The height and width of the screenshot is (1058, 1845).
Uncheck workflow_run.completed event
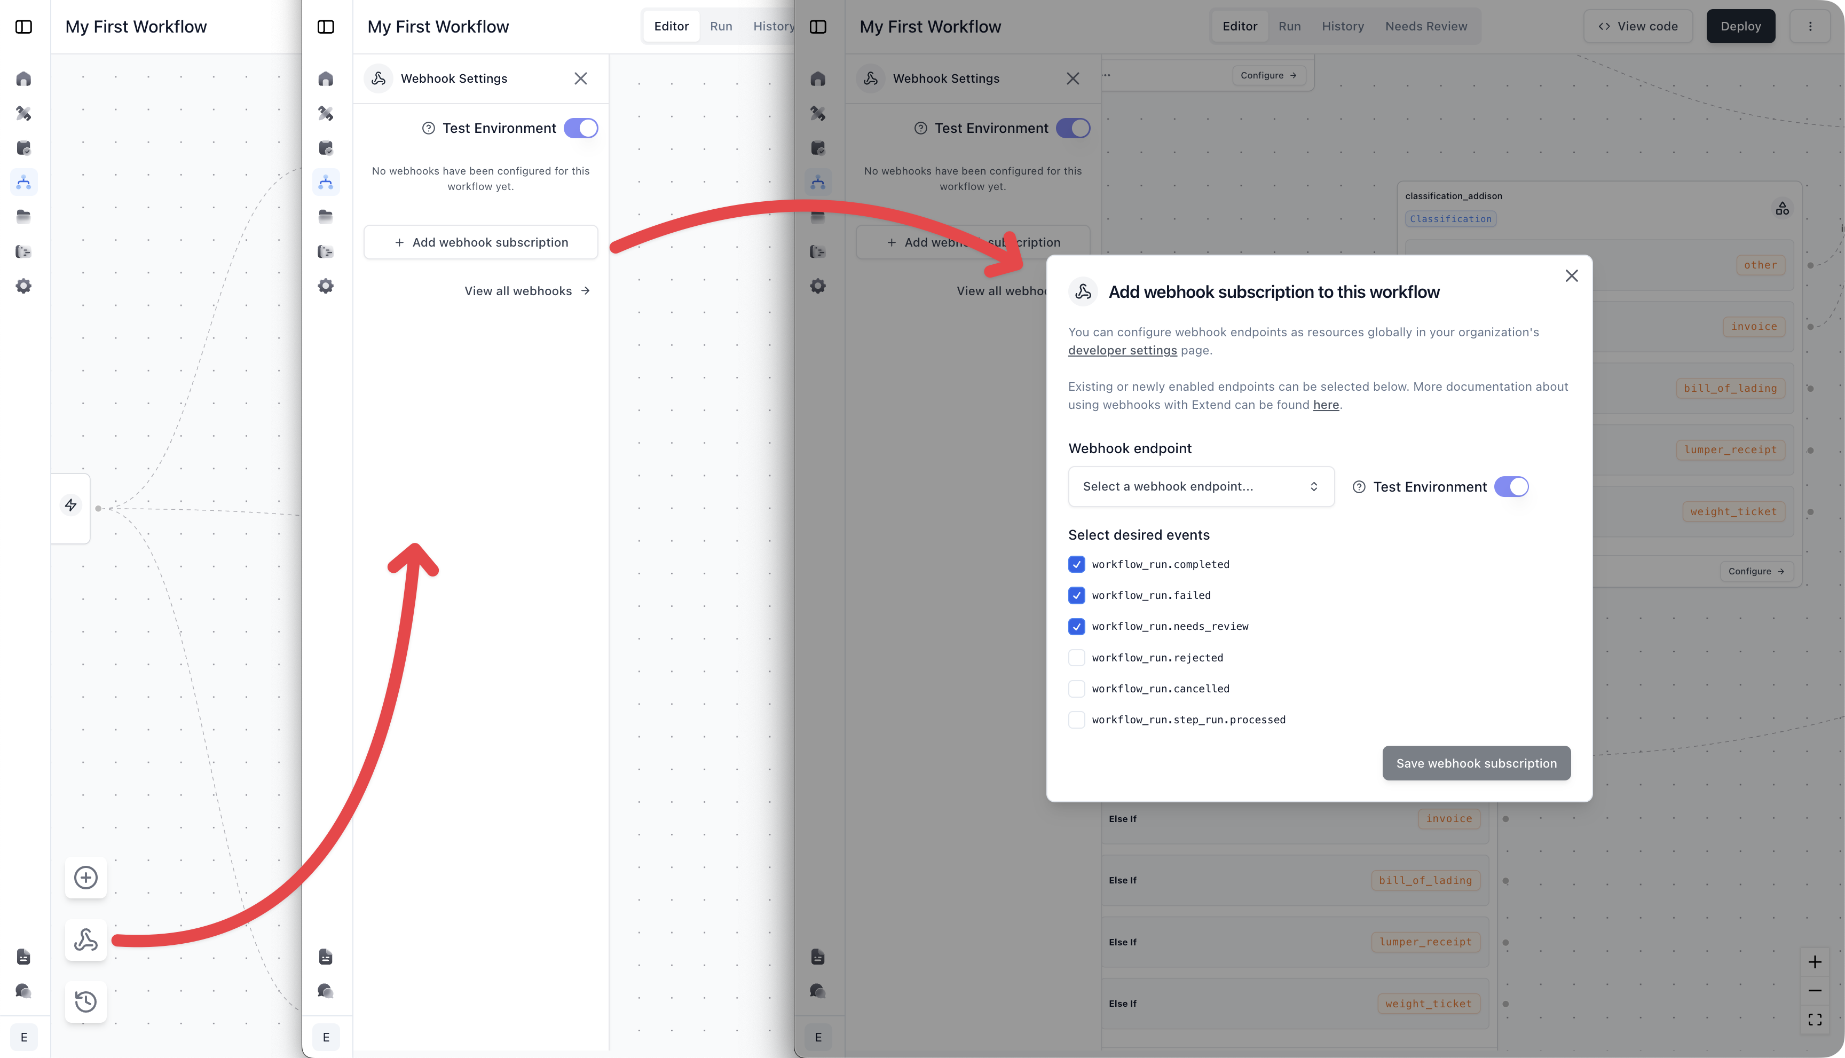click(1077, 564)
